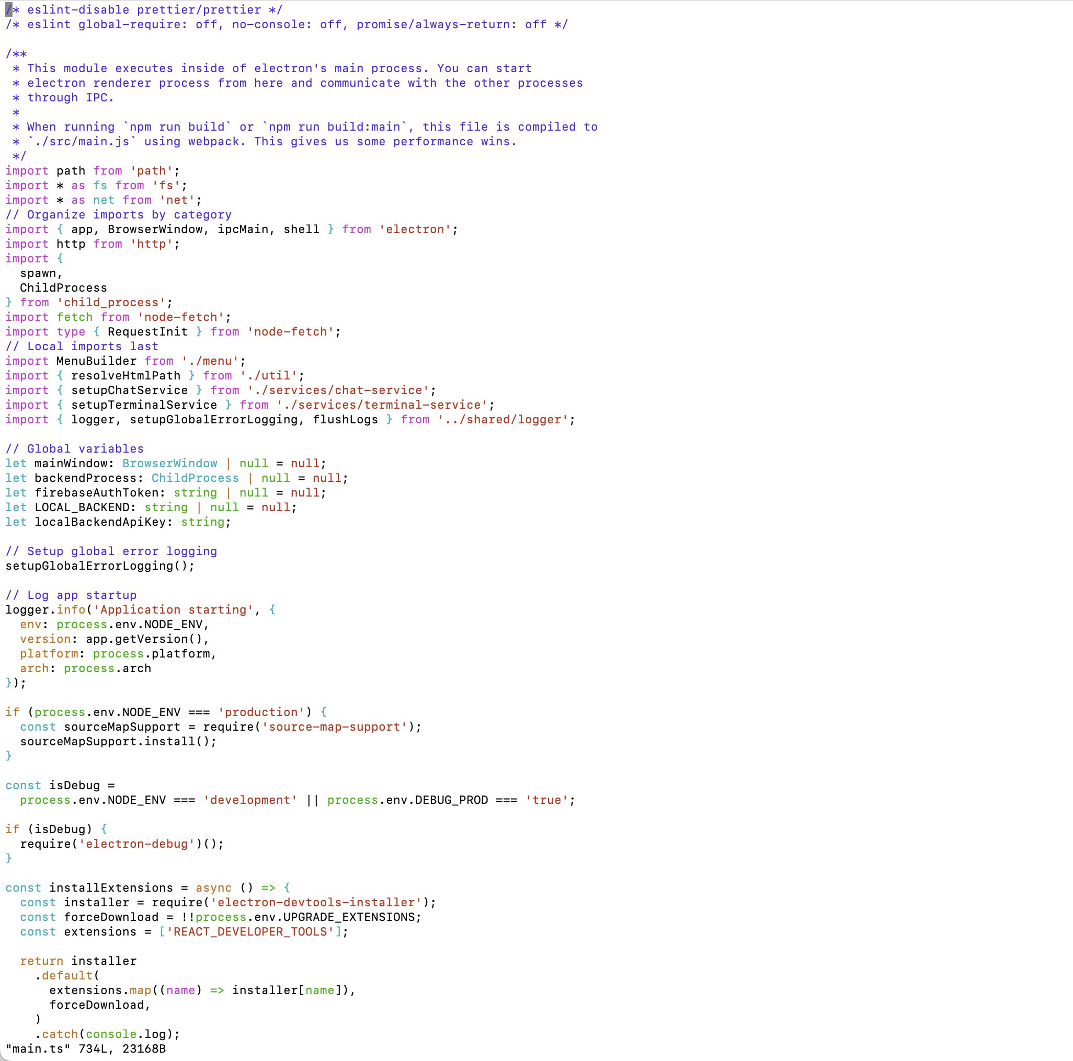Viewport: 1073px width, 1061px height.
Task: Click the line "import * as net from 'net';"
Action: pos(104,200)
